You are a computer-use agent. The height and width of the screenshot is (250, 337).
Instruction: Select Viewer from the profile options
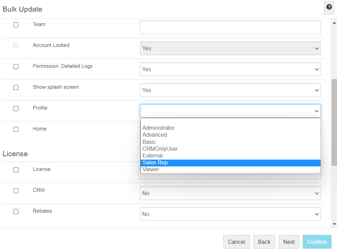(x=151, y=170)
